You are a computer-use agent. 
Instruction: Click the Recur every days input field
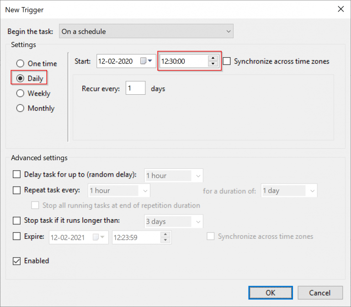pos(135,88)
